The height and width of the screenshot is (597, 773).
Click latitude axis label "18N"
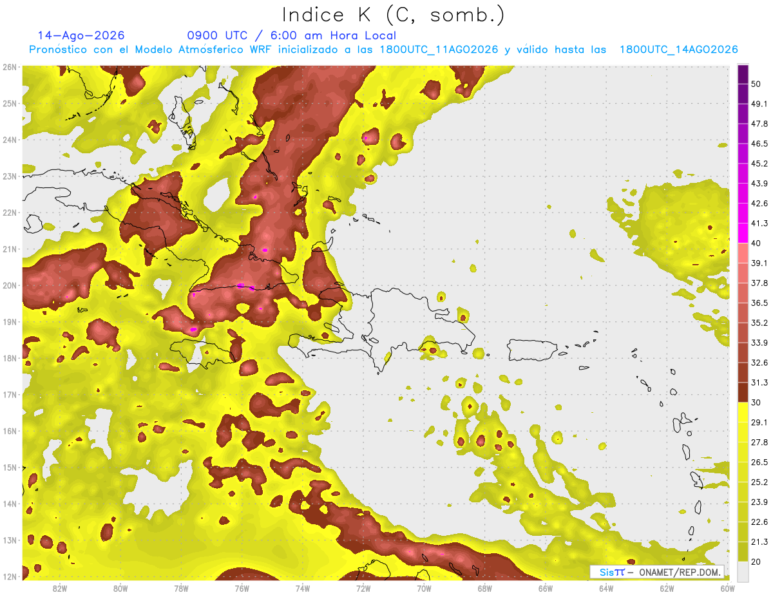[10, 358]
